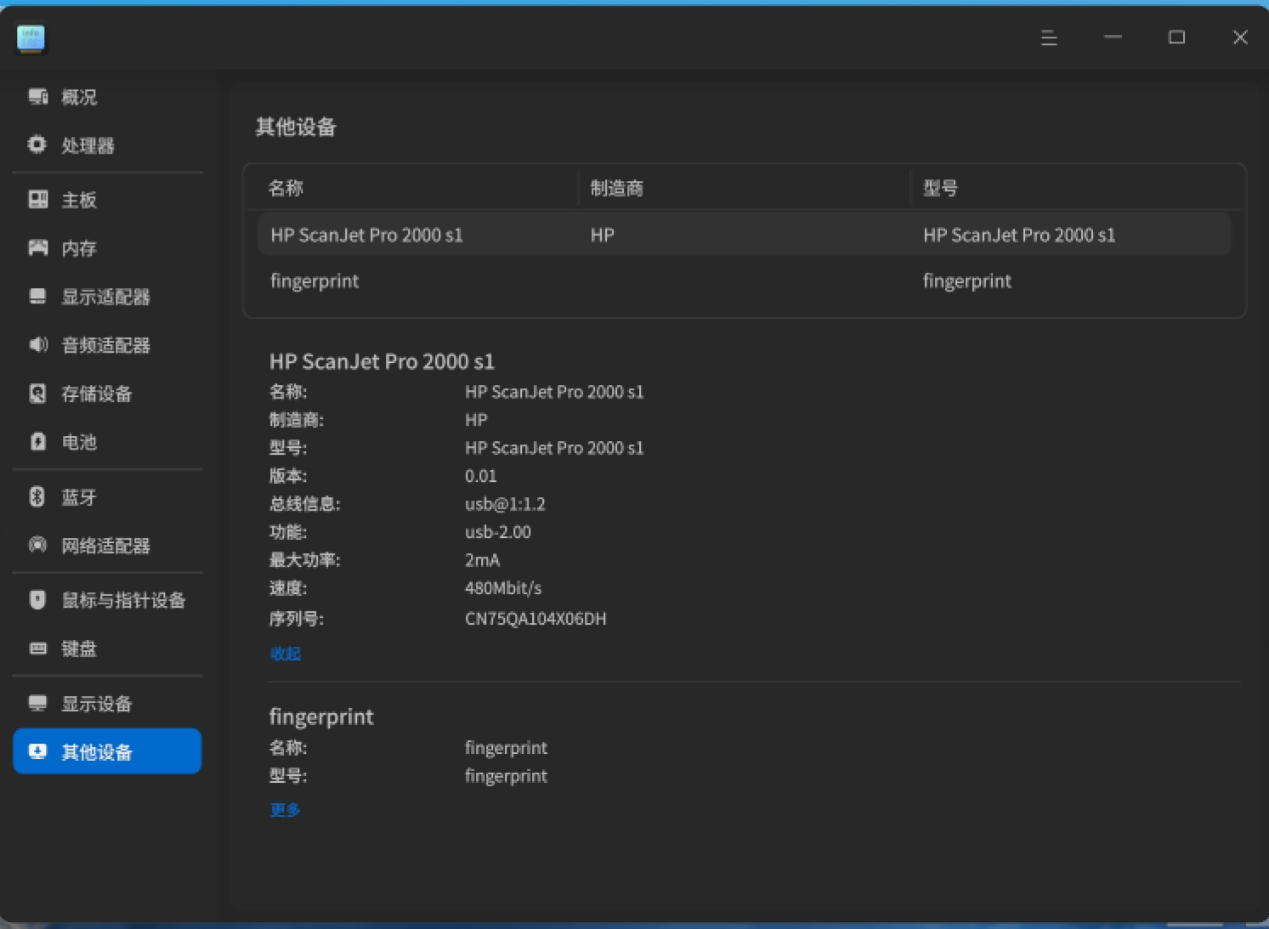Viewport: 1269px width, 929px height.
Task: Select the 显示设备 monitor icon
Action: pos(37,704)
